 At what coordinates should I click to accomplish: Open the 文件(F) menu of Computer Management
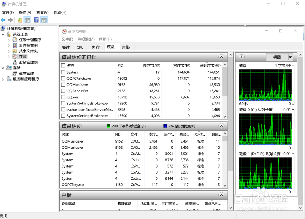point(8,12)
